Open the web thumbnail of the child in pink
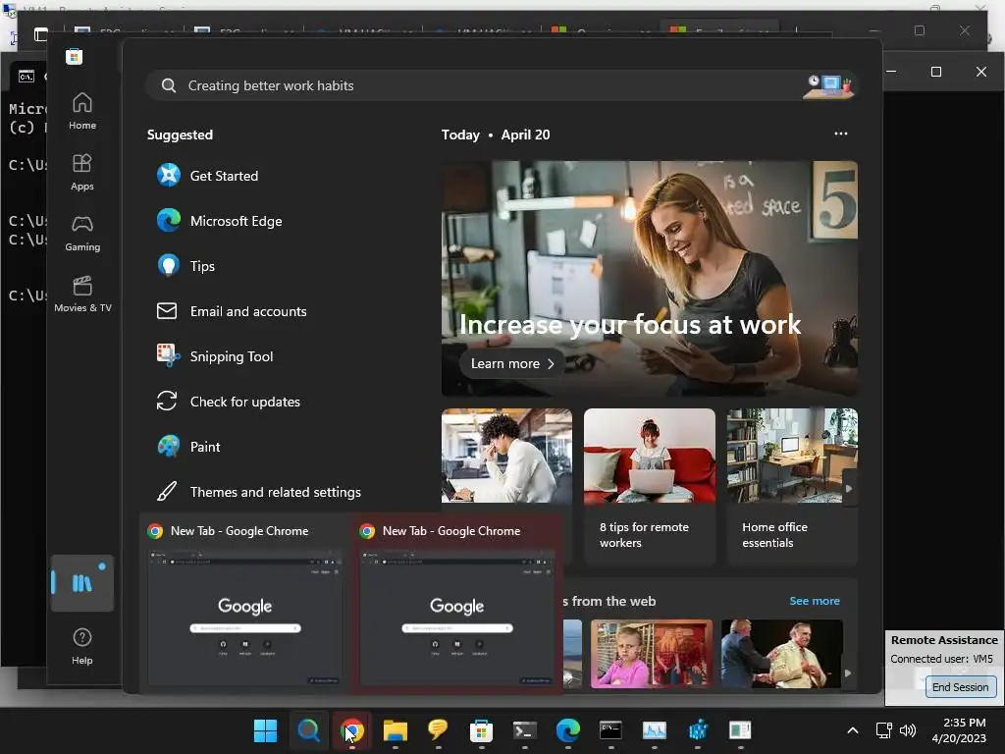Image resolution: width=1005 pixels, height=754 pixels. pyautogui.click(x=652, y=653)
